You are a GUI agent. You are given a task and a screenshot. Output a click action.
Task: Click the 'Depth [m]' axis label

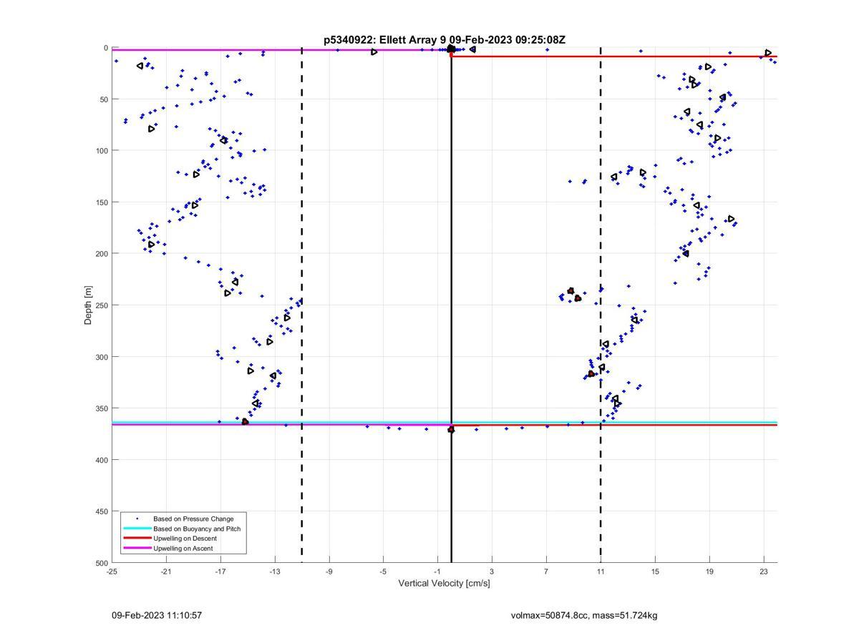pyautogui.click(x=88, y=305)
